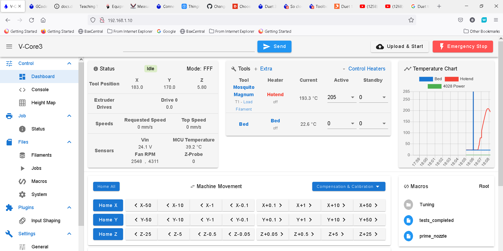
Task: Click the prime_nozzle macro file icon
Action: (x=408, y=236)
